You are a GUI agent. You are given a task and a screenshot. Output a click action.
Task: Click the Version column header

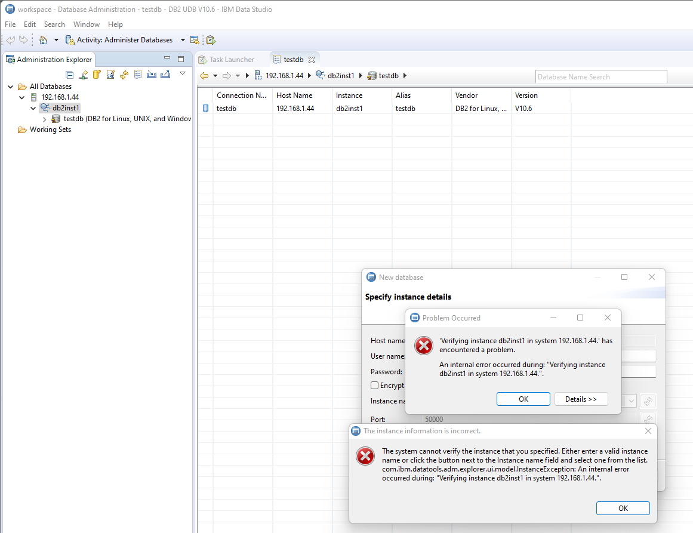tap(541, 95)
